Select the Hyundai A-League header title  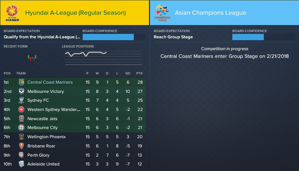[x=76, y=13]
